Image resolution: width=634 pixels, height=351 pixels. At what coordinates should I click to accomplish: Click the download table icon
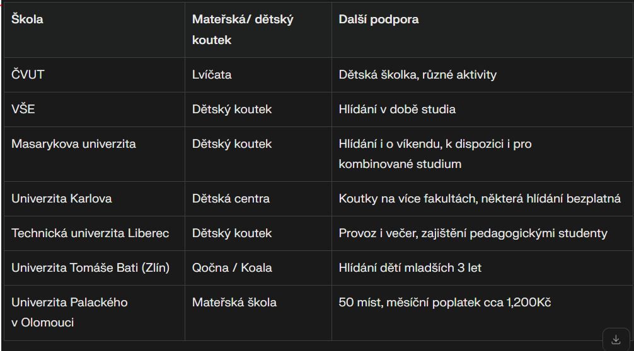click(x=616, y=340)
